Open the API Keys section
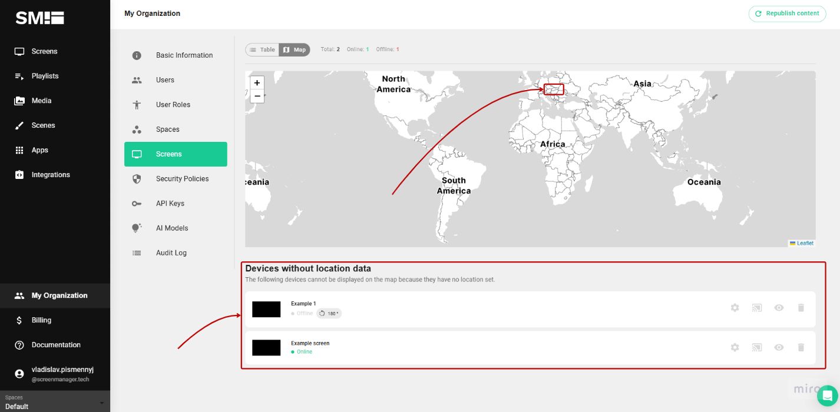The image size is (840, 412). tap(176, 204)
